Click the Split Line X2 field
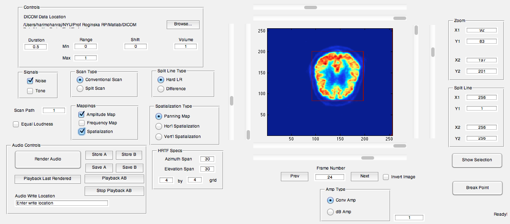Image resolution: width=510 pixels, height=224 pixels. (x=482, y=128)
